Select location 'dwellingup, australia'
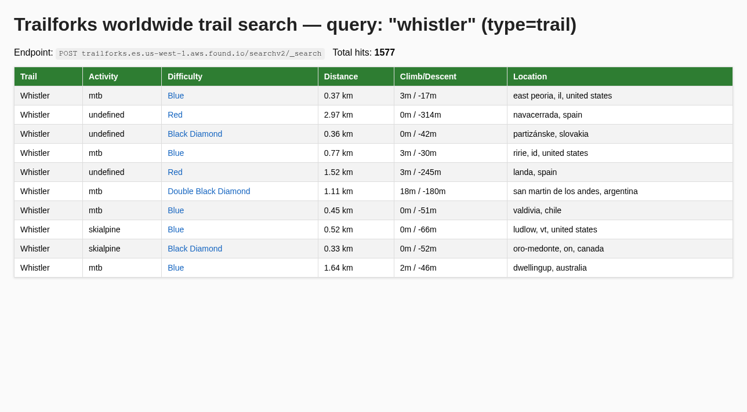Viewport: 747px width, 412px height. pos(550,268)
